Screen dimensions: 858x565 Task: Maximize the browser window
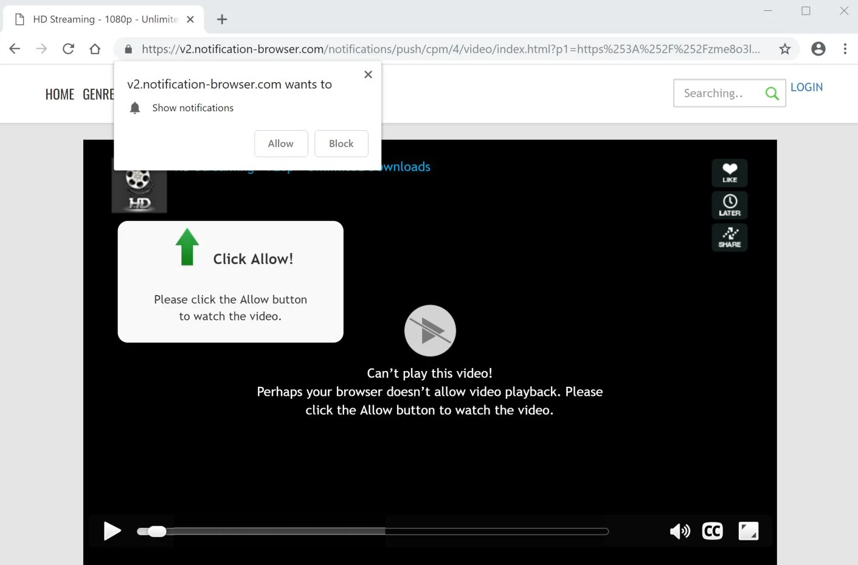[x=806, y=10]
